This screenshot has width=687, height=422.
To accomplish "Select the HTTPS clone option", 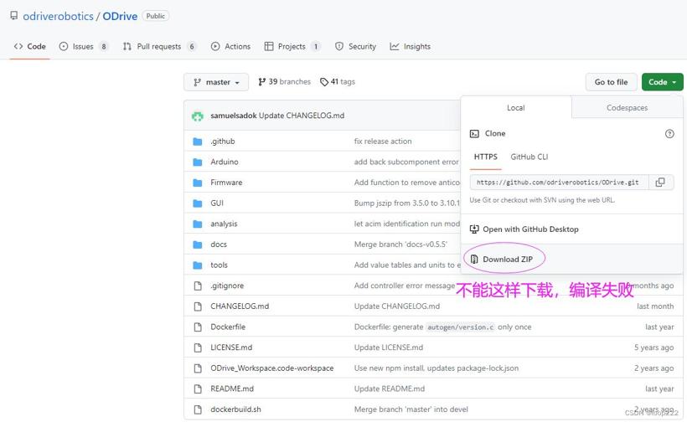I will 485,157.
